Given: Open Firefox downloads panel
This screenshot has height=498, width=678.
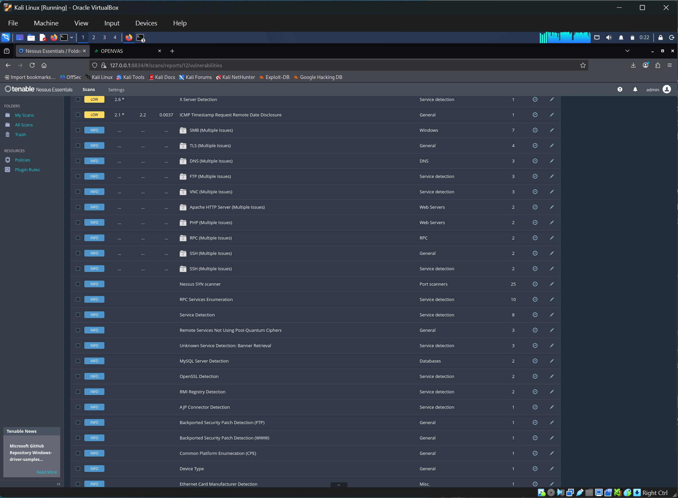Looking at the screenshot, I should point(633,65).
